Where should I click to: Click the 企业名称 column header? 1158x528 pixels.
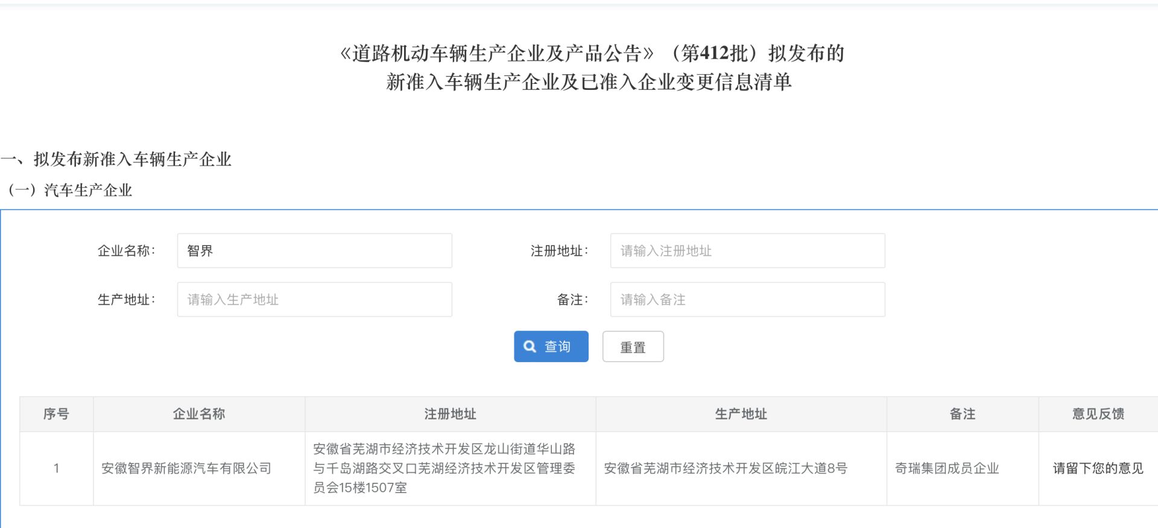199,414
